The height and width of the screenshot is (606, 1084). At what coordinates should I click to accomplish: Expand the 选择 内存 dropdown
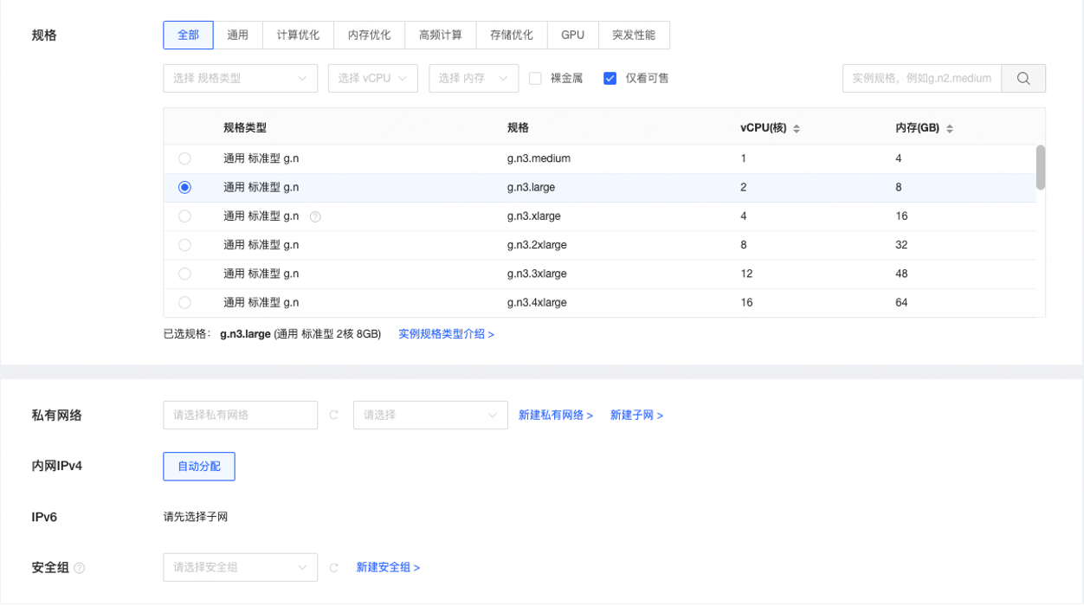tap(473, 78)
